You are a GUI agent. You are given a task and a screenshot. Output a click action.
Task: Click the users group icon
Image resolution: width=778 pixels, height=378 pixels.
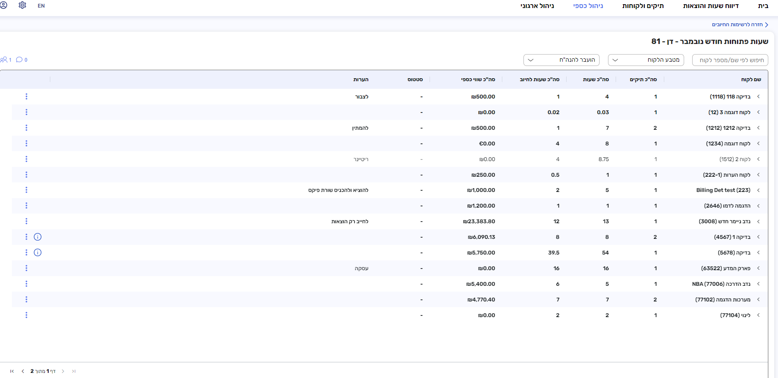[4, 60]
